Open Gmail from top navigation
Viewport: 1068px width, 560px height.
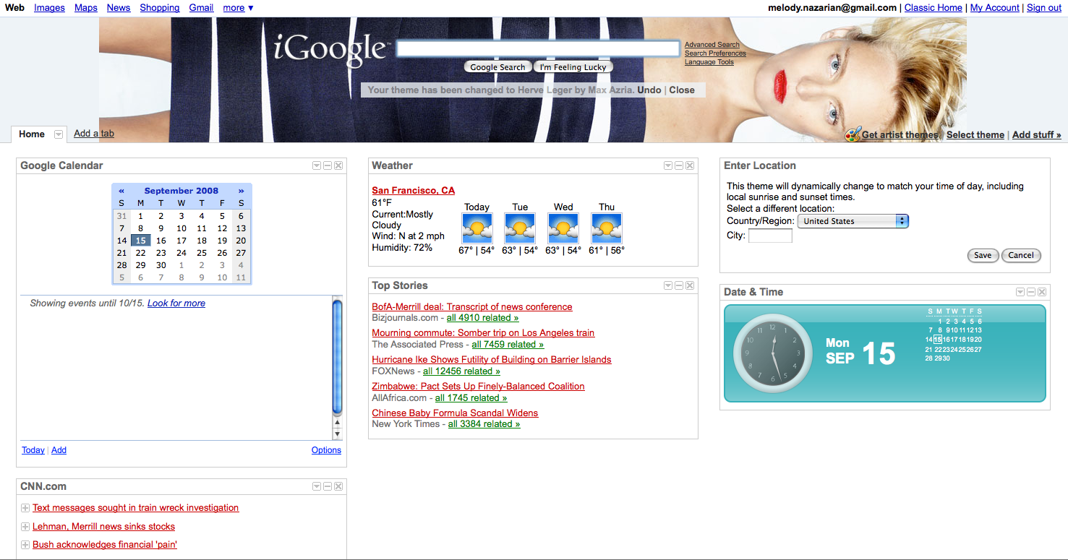pos(201,8)
